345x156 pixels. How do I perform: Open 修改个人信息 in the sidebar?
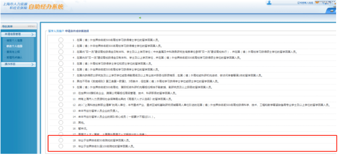point(14,46)
